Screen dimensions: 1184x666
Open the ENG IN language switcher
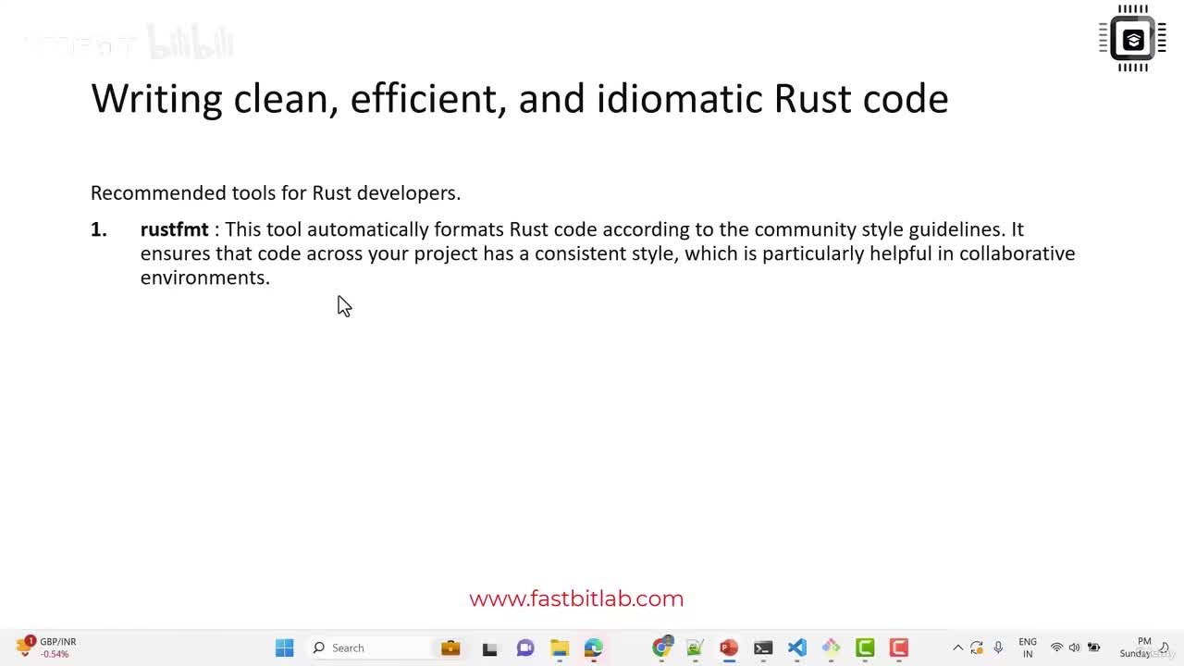(1028, 647)
